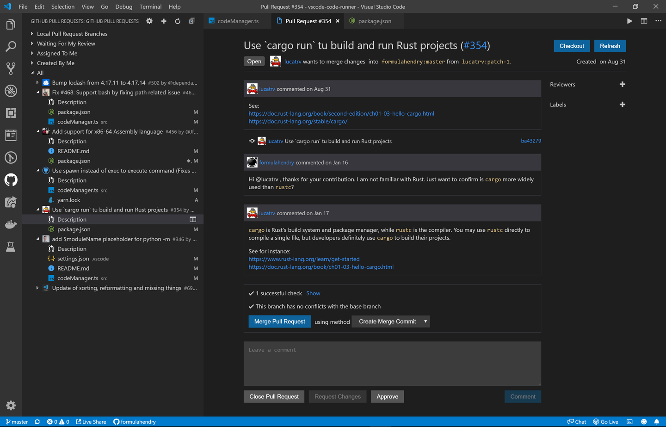Open the Create Merge Commit method dropdown
Screen dimensions: 666x427
pyautogui.click(x=390, y=321)
